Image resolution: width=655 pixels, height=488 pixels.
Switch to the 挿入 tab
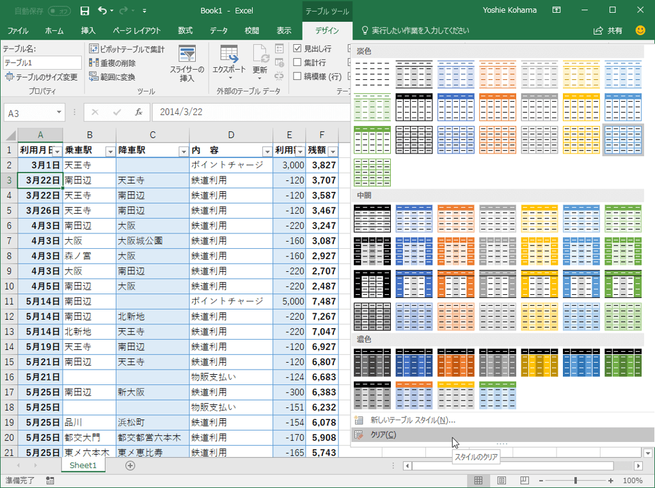coord(88,31)
